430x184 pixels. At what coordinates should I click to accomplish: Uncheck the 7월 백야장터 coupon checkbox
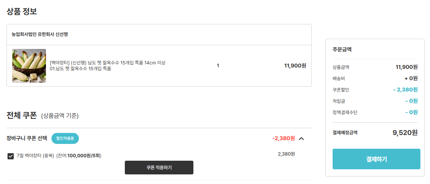click(11, 156)
